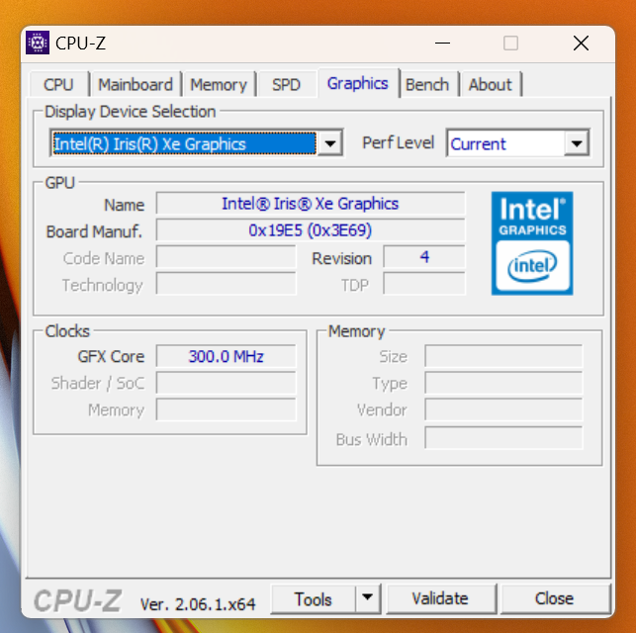Open the Perf Level dropdown arrow
Viewport: 636px width, 633px height.
click(577, 143)
